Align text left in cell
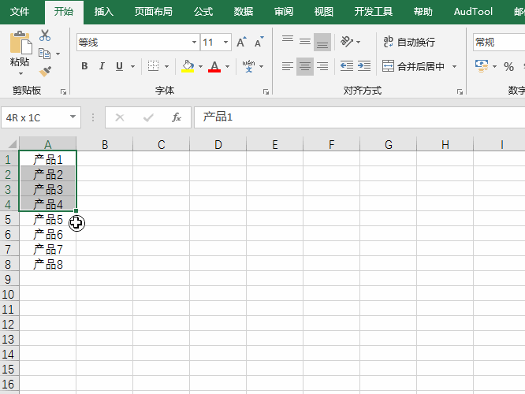 coord(288,66)
